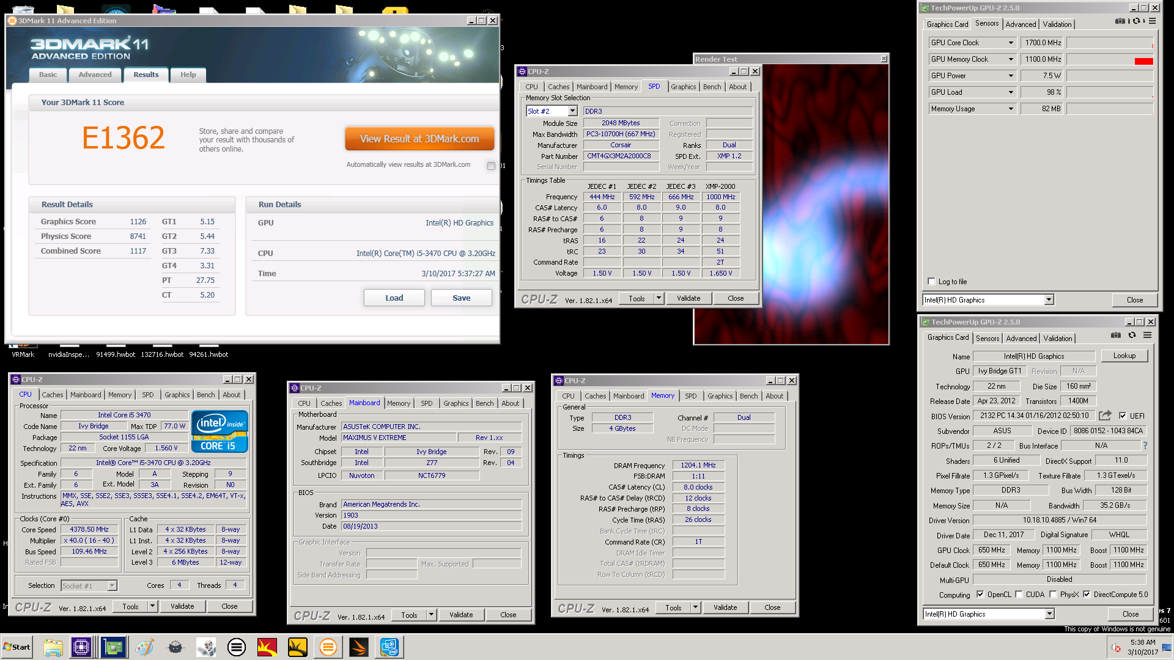The image size is (1174, 660).
Task: Toggle the PhysX checkbox
Action: 1053,594
